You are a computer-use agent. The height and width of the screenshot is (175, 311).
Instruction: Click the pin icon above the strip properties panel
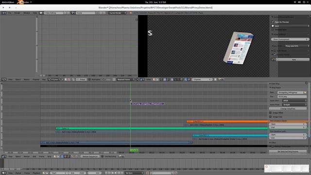[306, 83]
